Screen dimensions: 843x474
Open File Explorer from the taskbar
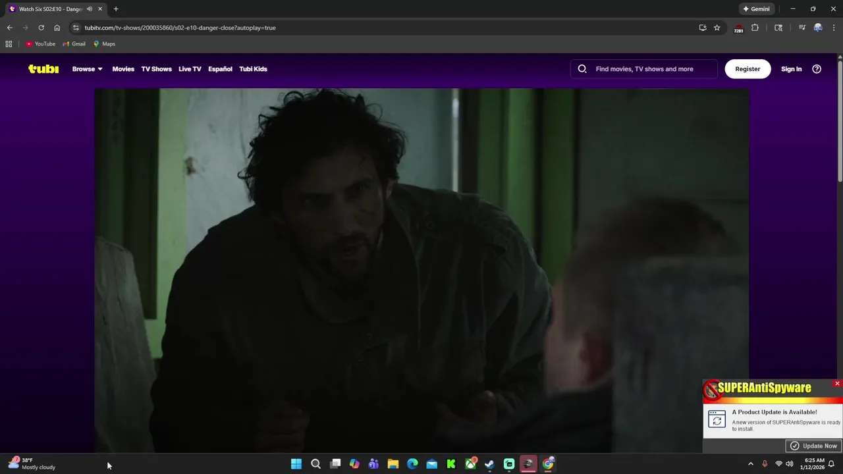393,464
